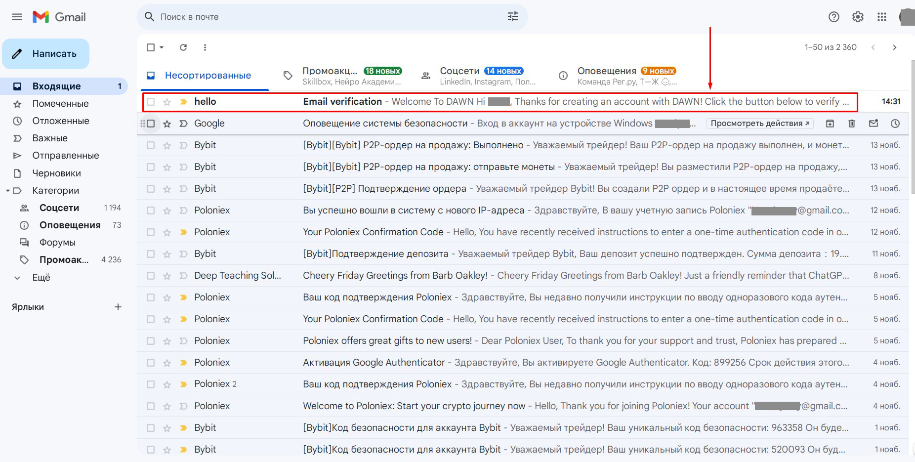915x462 pixels.
Task: Open the three-dot more options menu
Action: (x=205, y=47)
